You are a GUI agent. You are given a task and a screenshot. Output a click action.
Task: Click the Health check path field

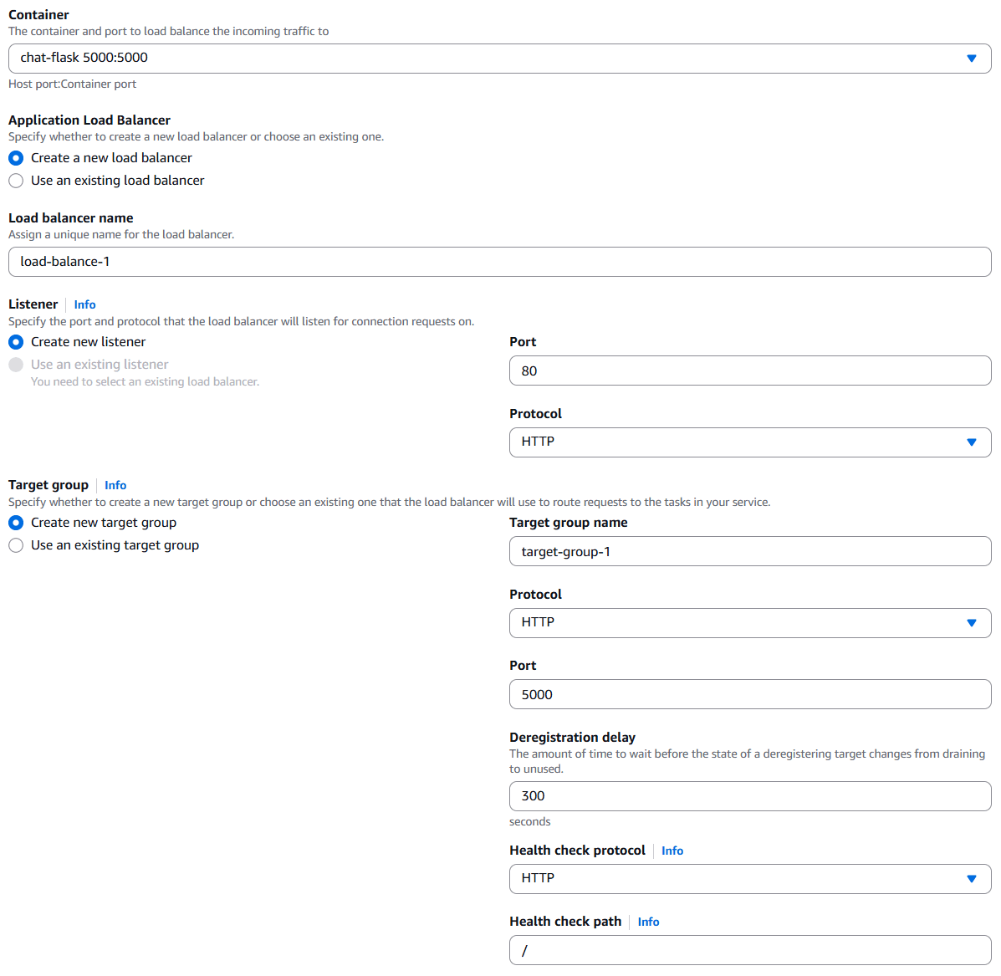[x=749, y=951]
